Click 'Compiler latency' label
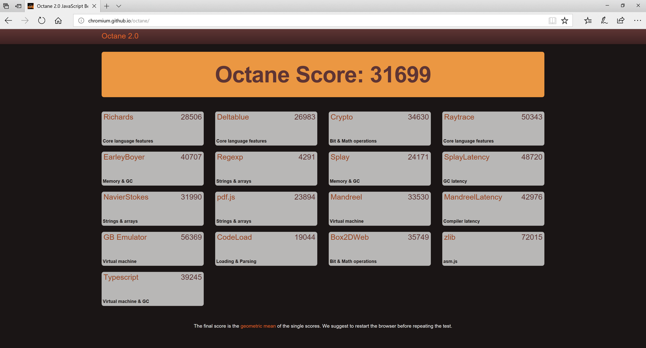 click(461, 221)
